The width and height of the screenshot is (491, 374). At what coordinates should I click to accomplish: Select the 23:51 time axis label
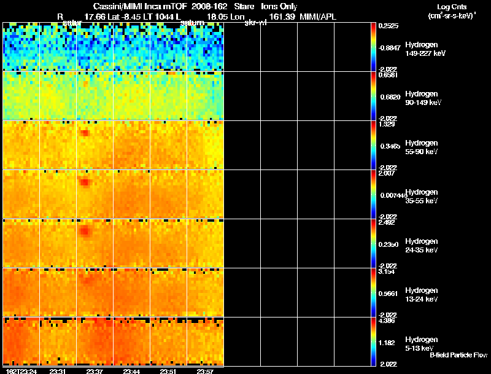(x=168, y=371)
